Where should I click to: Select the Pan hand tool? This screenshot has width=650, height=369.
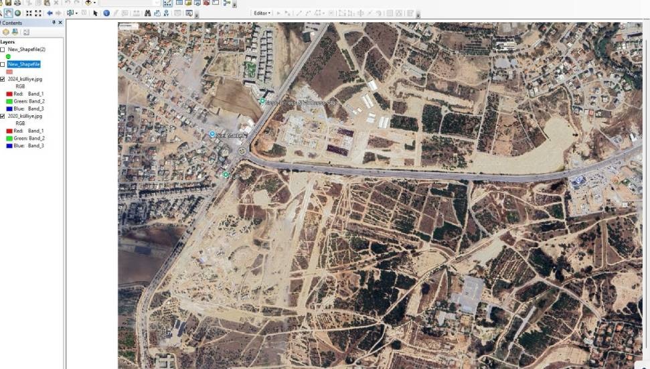click(x=9, y=13)
